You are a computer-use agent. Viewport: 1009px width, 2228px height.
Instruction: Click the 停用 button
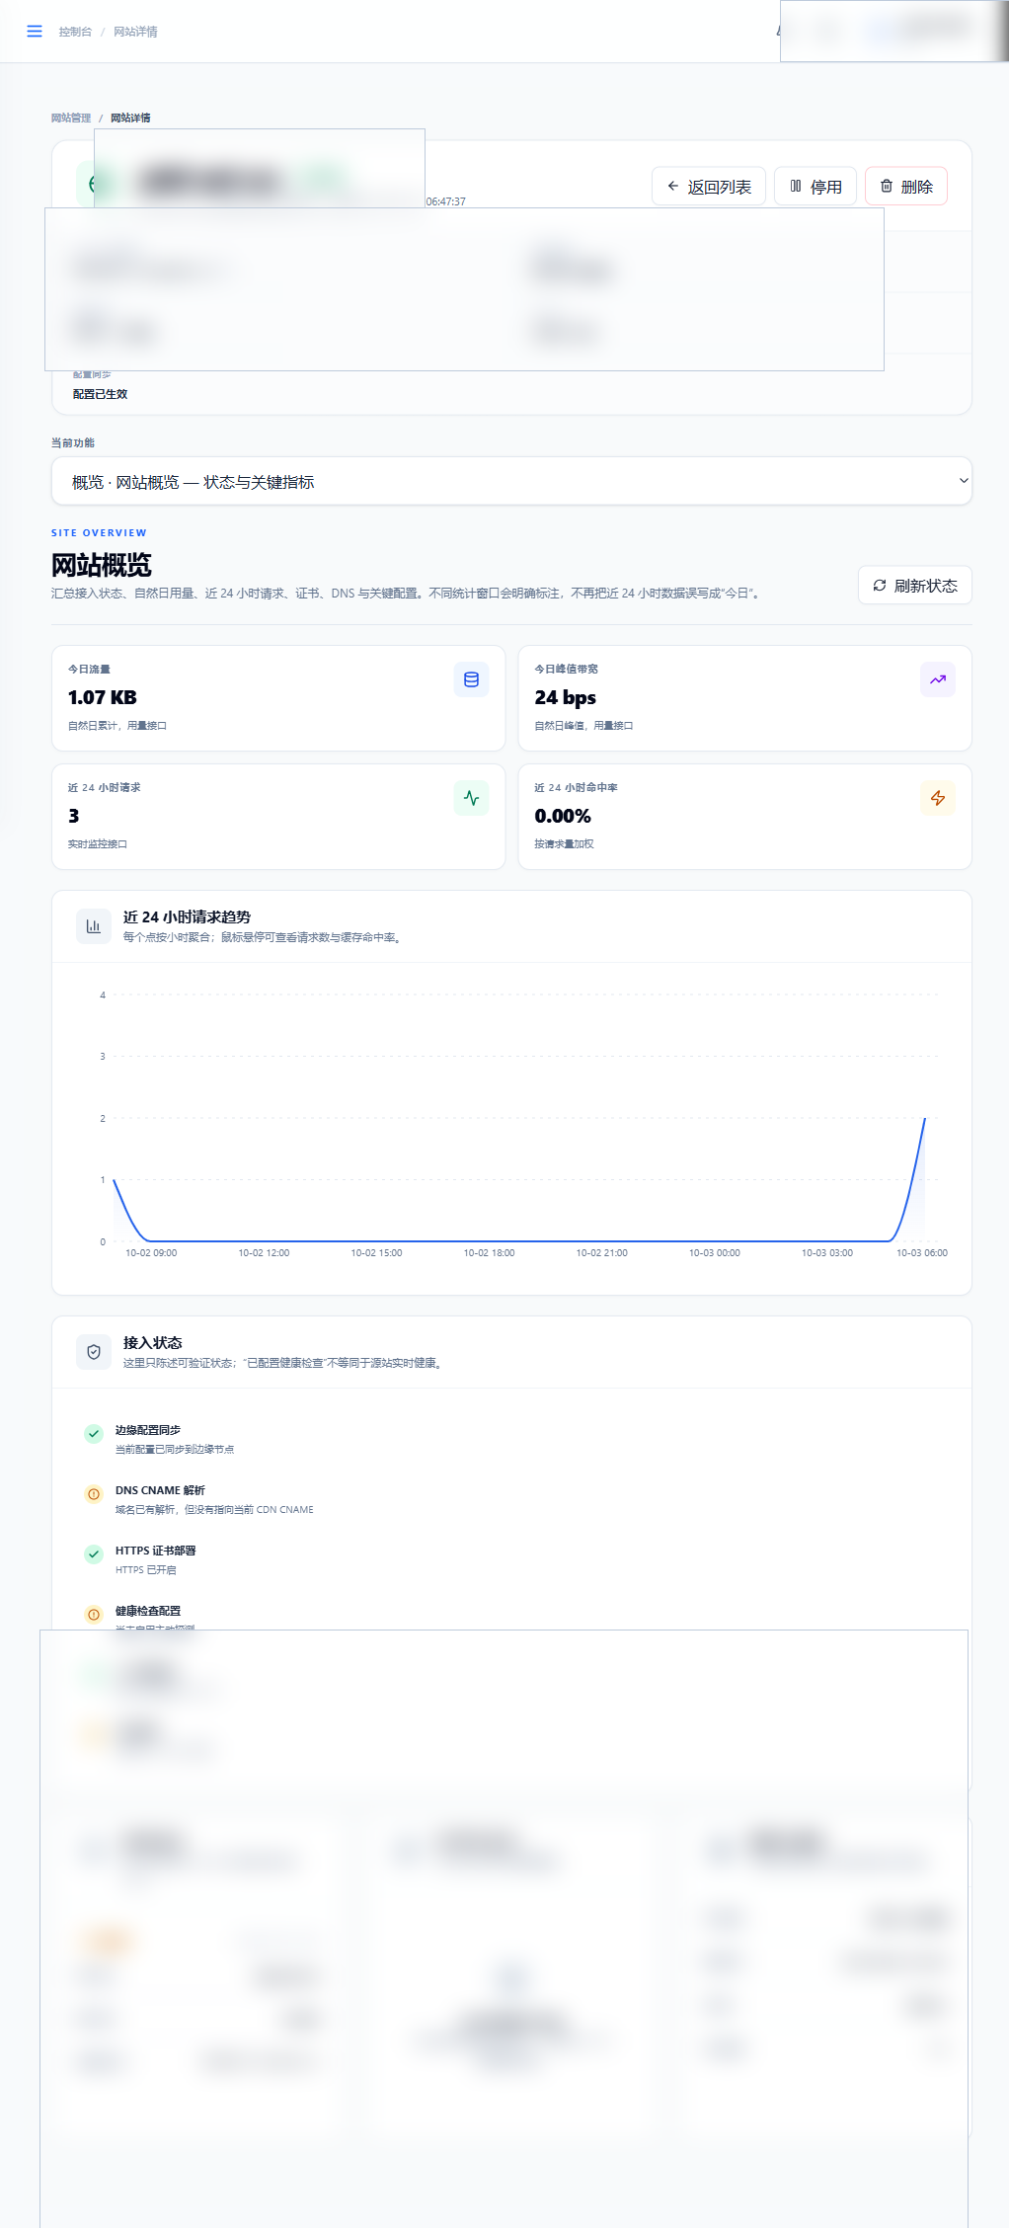[x=815, y=187]
